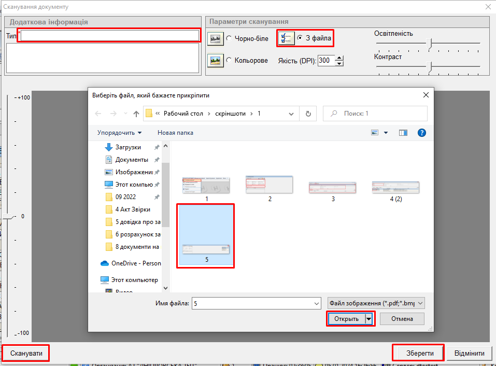The height and width of the screenshot is (366, 496).
Task: Select the З файла radio button
Action: click(300, 38)
